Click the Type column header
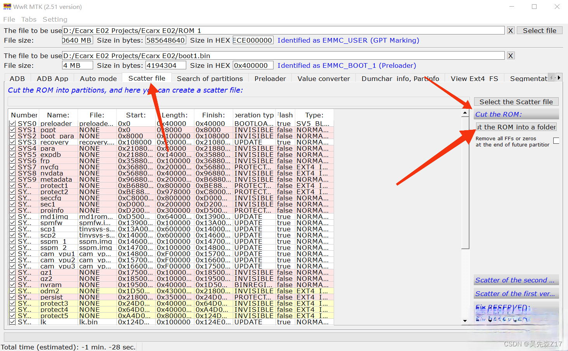This screenshot has width=568, height=351. pyautogui.click(x=314, y=115)
